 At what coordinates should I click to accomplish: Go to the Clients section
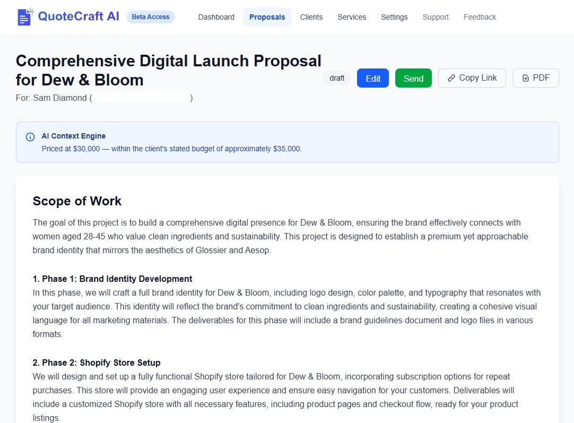(x=311, y=17)
